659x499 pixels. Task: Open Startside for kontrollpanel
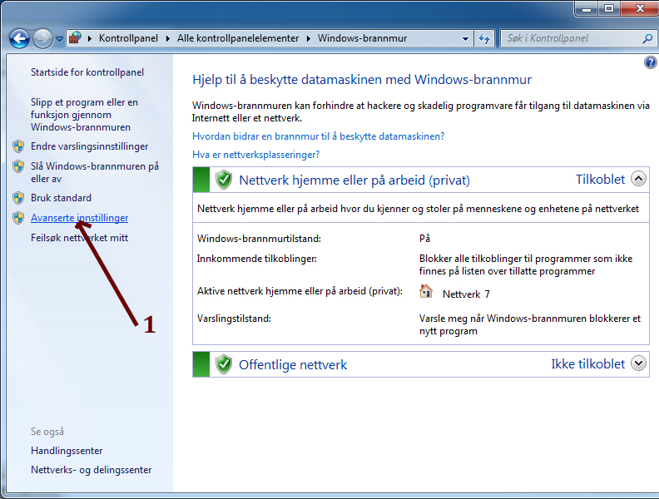(x=87, y=72)
